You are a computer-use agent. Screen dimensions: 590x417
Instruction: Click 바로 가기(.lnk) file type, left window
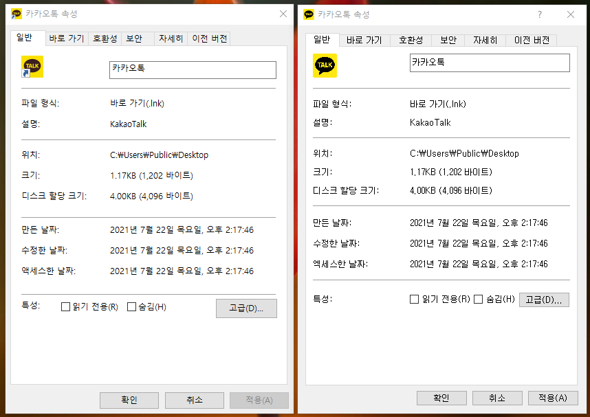(x=137, y=104)
